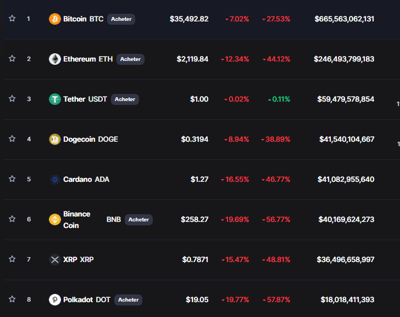Click the Bitcoin 7.02% change value
This screenshot has height=317, width=400.
237,19
